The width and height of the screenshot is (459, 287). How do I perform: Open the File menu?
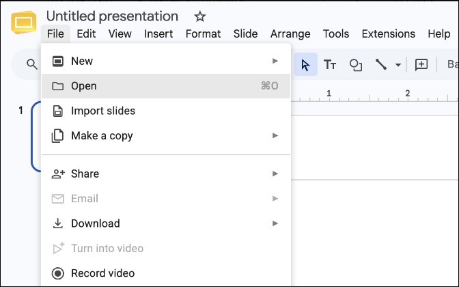point(55,33)
